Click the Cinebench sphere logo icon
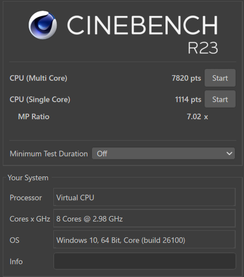This screenshot has height=277, width=244. pos(42,25)
